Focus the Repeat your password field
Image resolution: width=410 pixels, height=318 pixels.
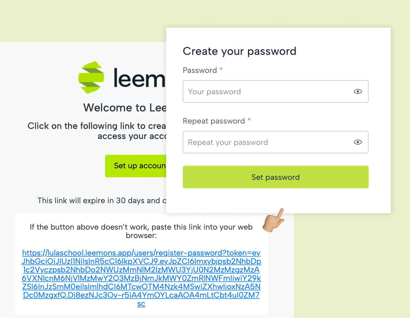tap(275, 142)
